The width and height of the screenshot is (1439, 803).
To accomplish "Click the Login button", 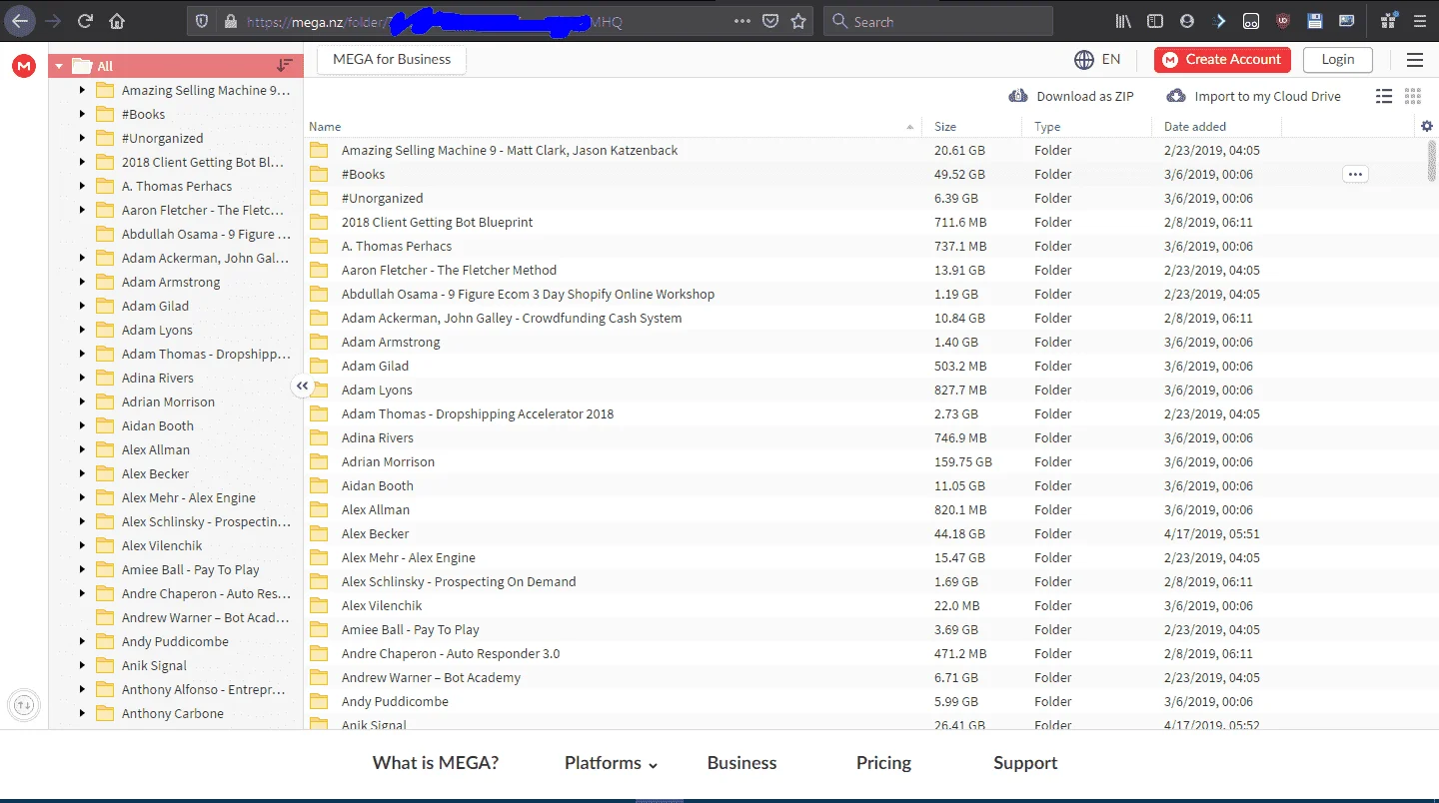I will (1338, 60).
